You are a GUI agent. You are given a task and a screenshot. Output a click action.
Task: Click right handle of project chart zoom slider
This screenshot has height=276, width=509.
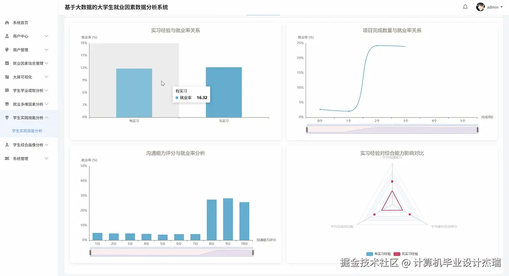[478, 130]
